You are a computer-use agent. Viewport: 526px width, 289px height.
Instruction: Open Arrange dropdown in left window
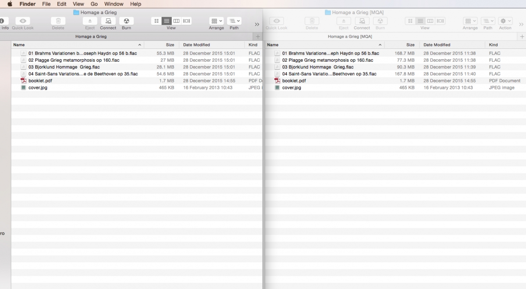pos(217,21)
